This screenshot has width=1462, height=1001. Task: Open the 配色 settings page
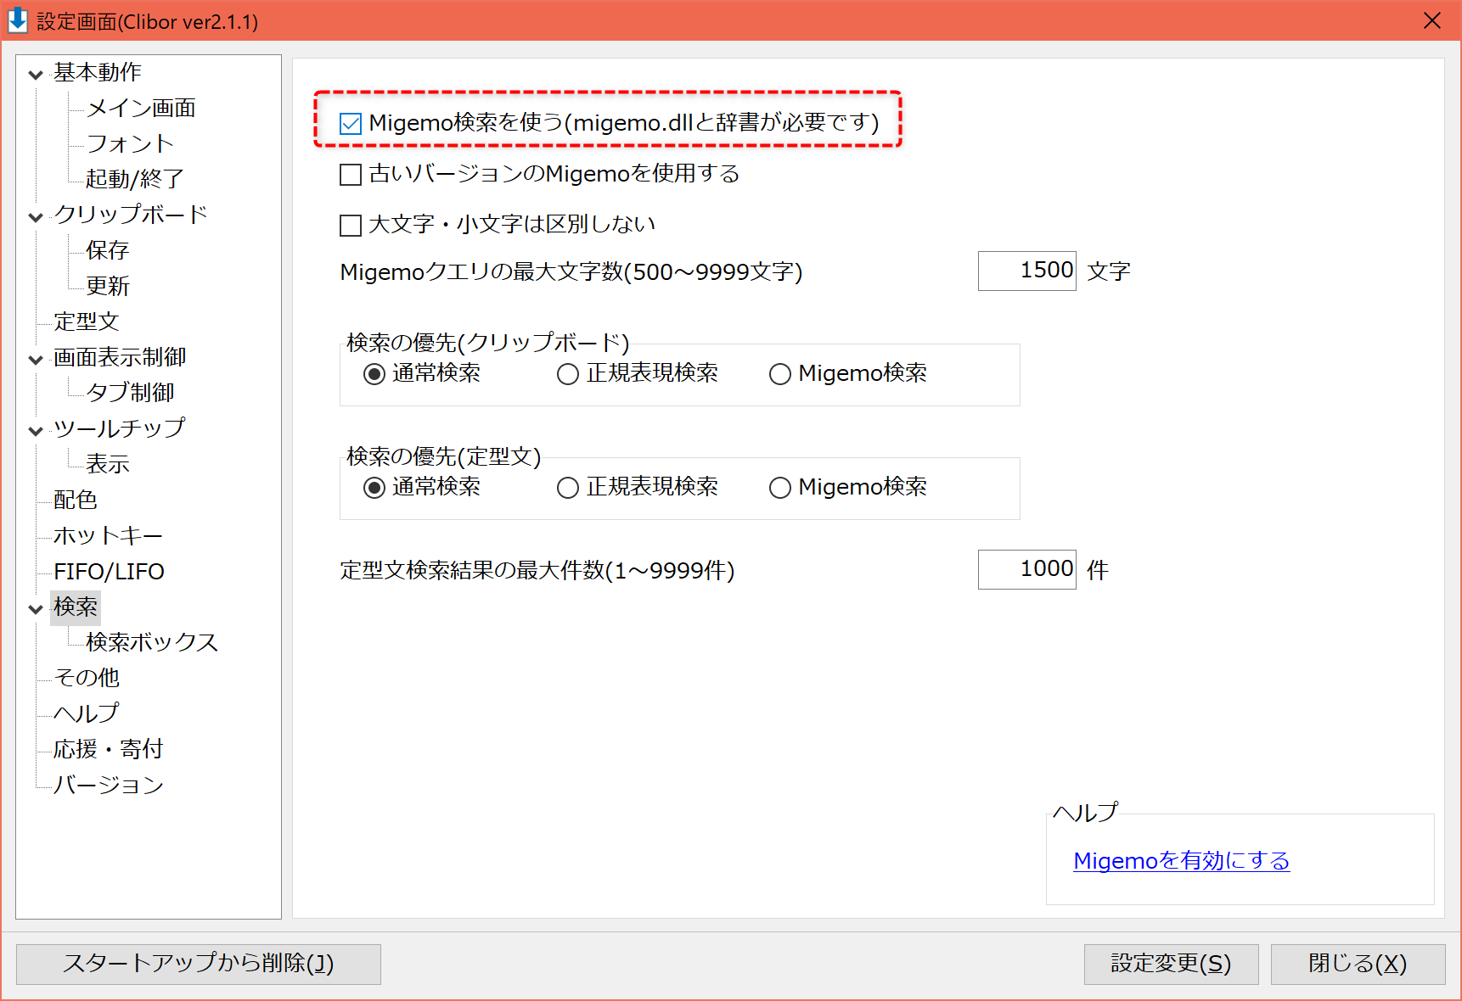(76, 500)
